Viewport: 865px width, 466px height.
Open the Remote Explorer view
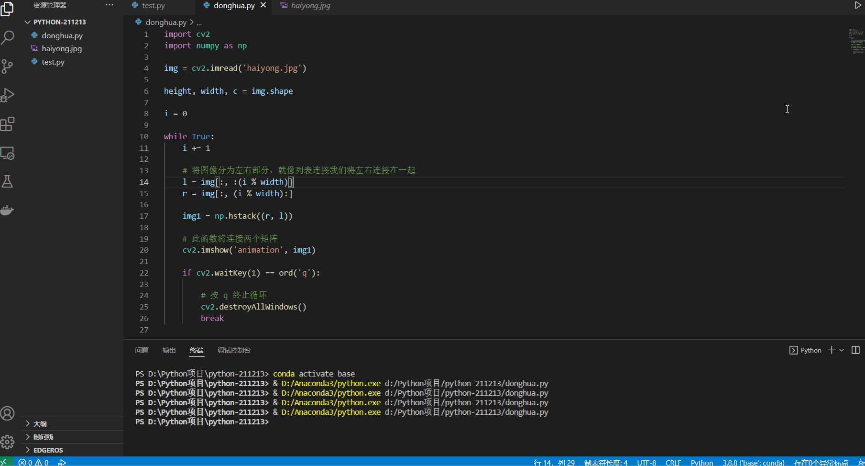8,153
